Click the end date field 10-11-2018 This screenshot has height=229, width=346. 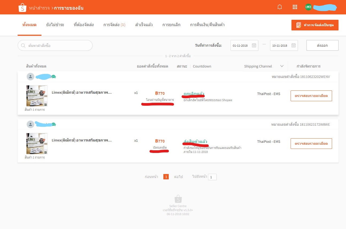284,45
